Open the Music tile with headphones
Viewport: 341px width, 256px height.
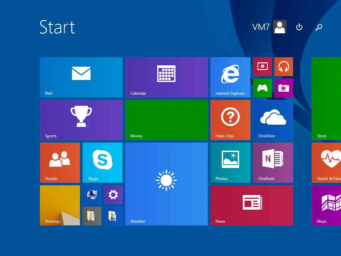(x=284, y=67)
